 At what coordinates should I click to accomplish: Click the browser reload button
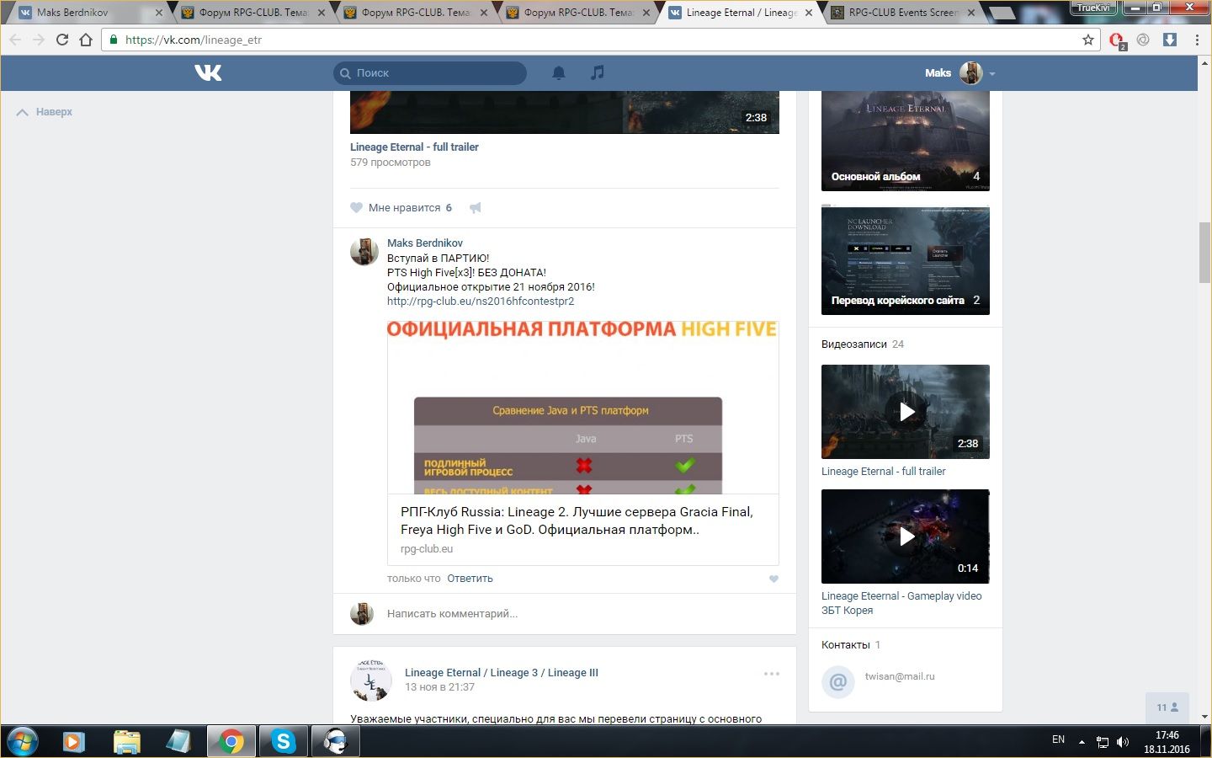click(x=61, y=40)
